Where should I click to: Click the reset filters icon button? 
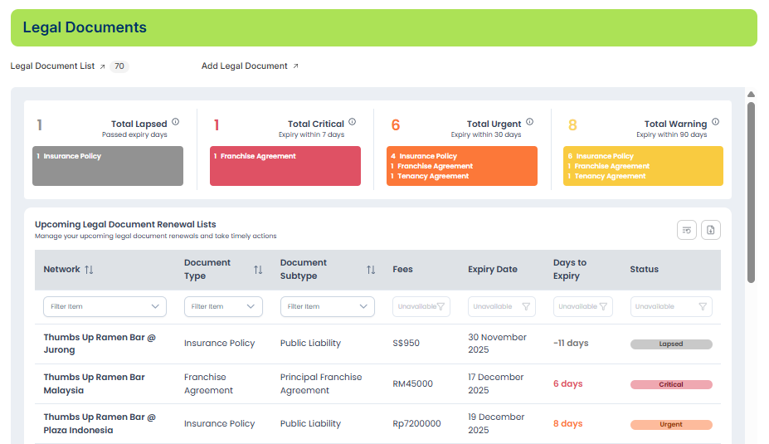click(686, 230)
